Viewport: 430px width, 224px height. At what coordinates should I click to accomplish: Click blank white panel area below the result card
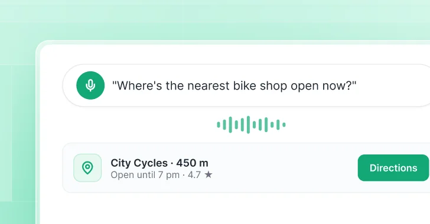point(233,209)
